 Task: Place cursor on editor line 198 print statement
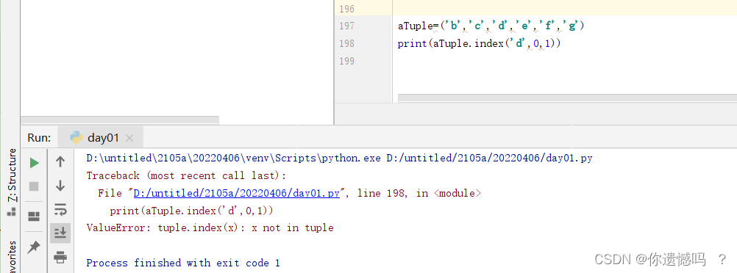[480, 43]
